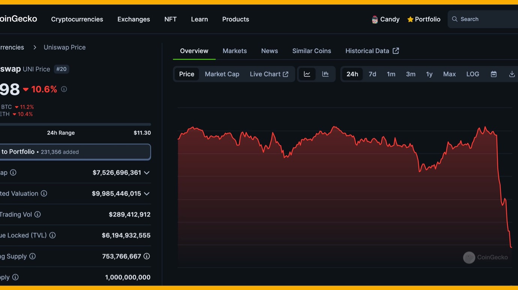This screenshot has width=518, height=290.
Task: Click the info icon next to Trading Vol
Action: (38, 214)
